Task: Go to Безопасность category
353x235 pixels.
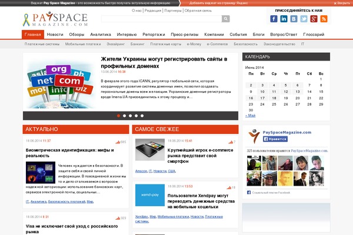Action: (245, 44)
